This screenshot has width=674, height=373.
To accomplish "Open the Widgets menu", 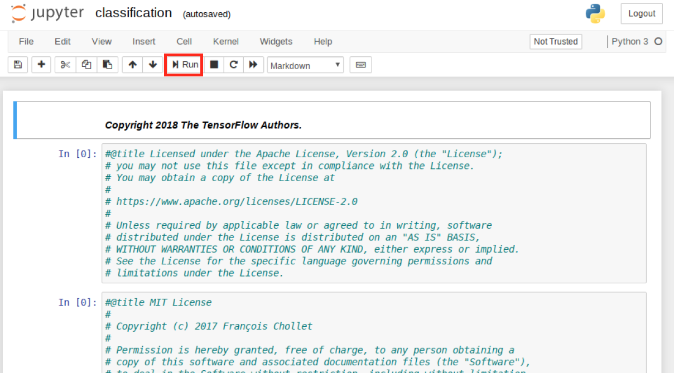I will pos(276,41).
